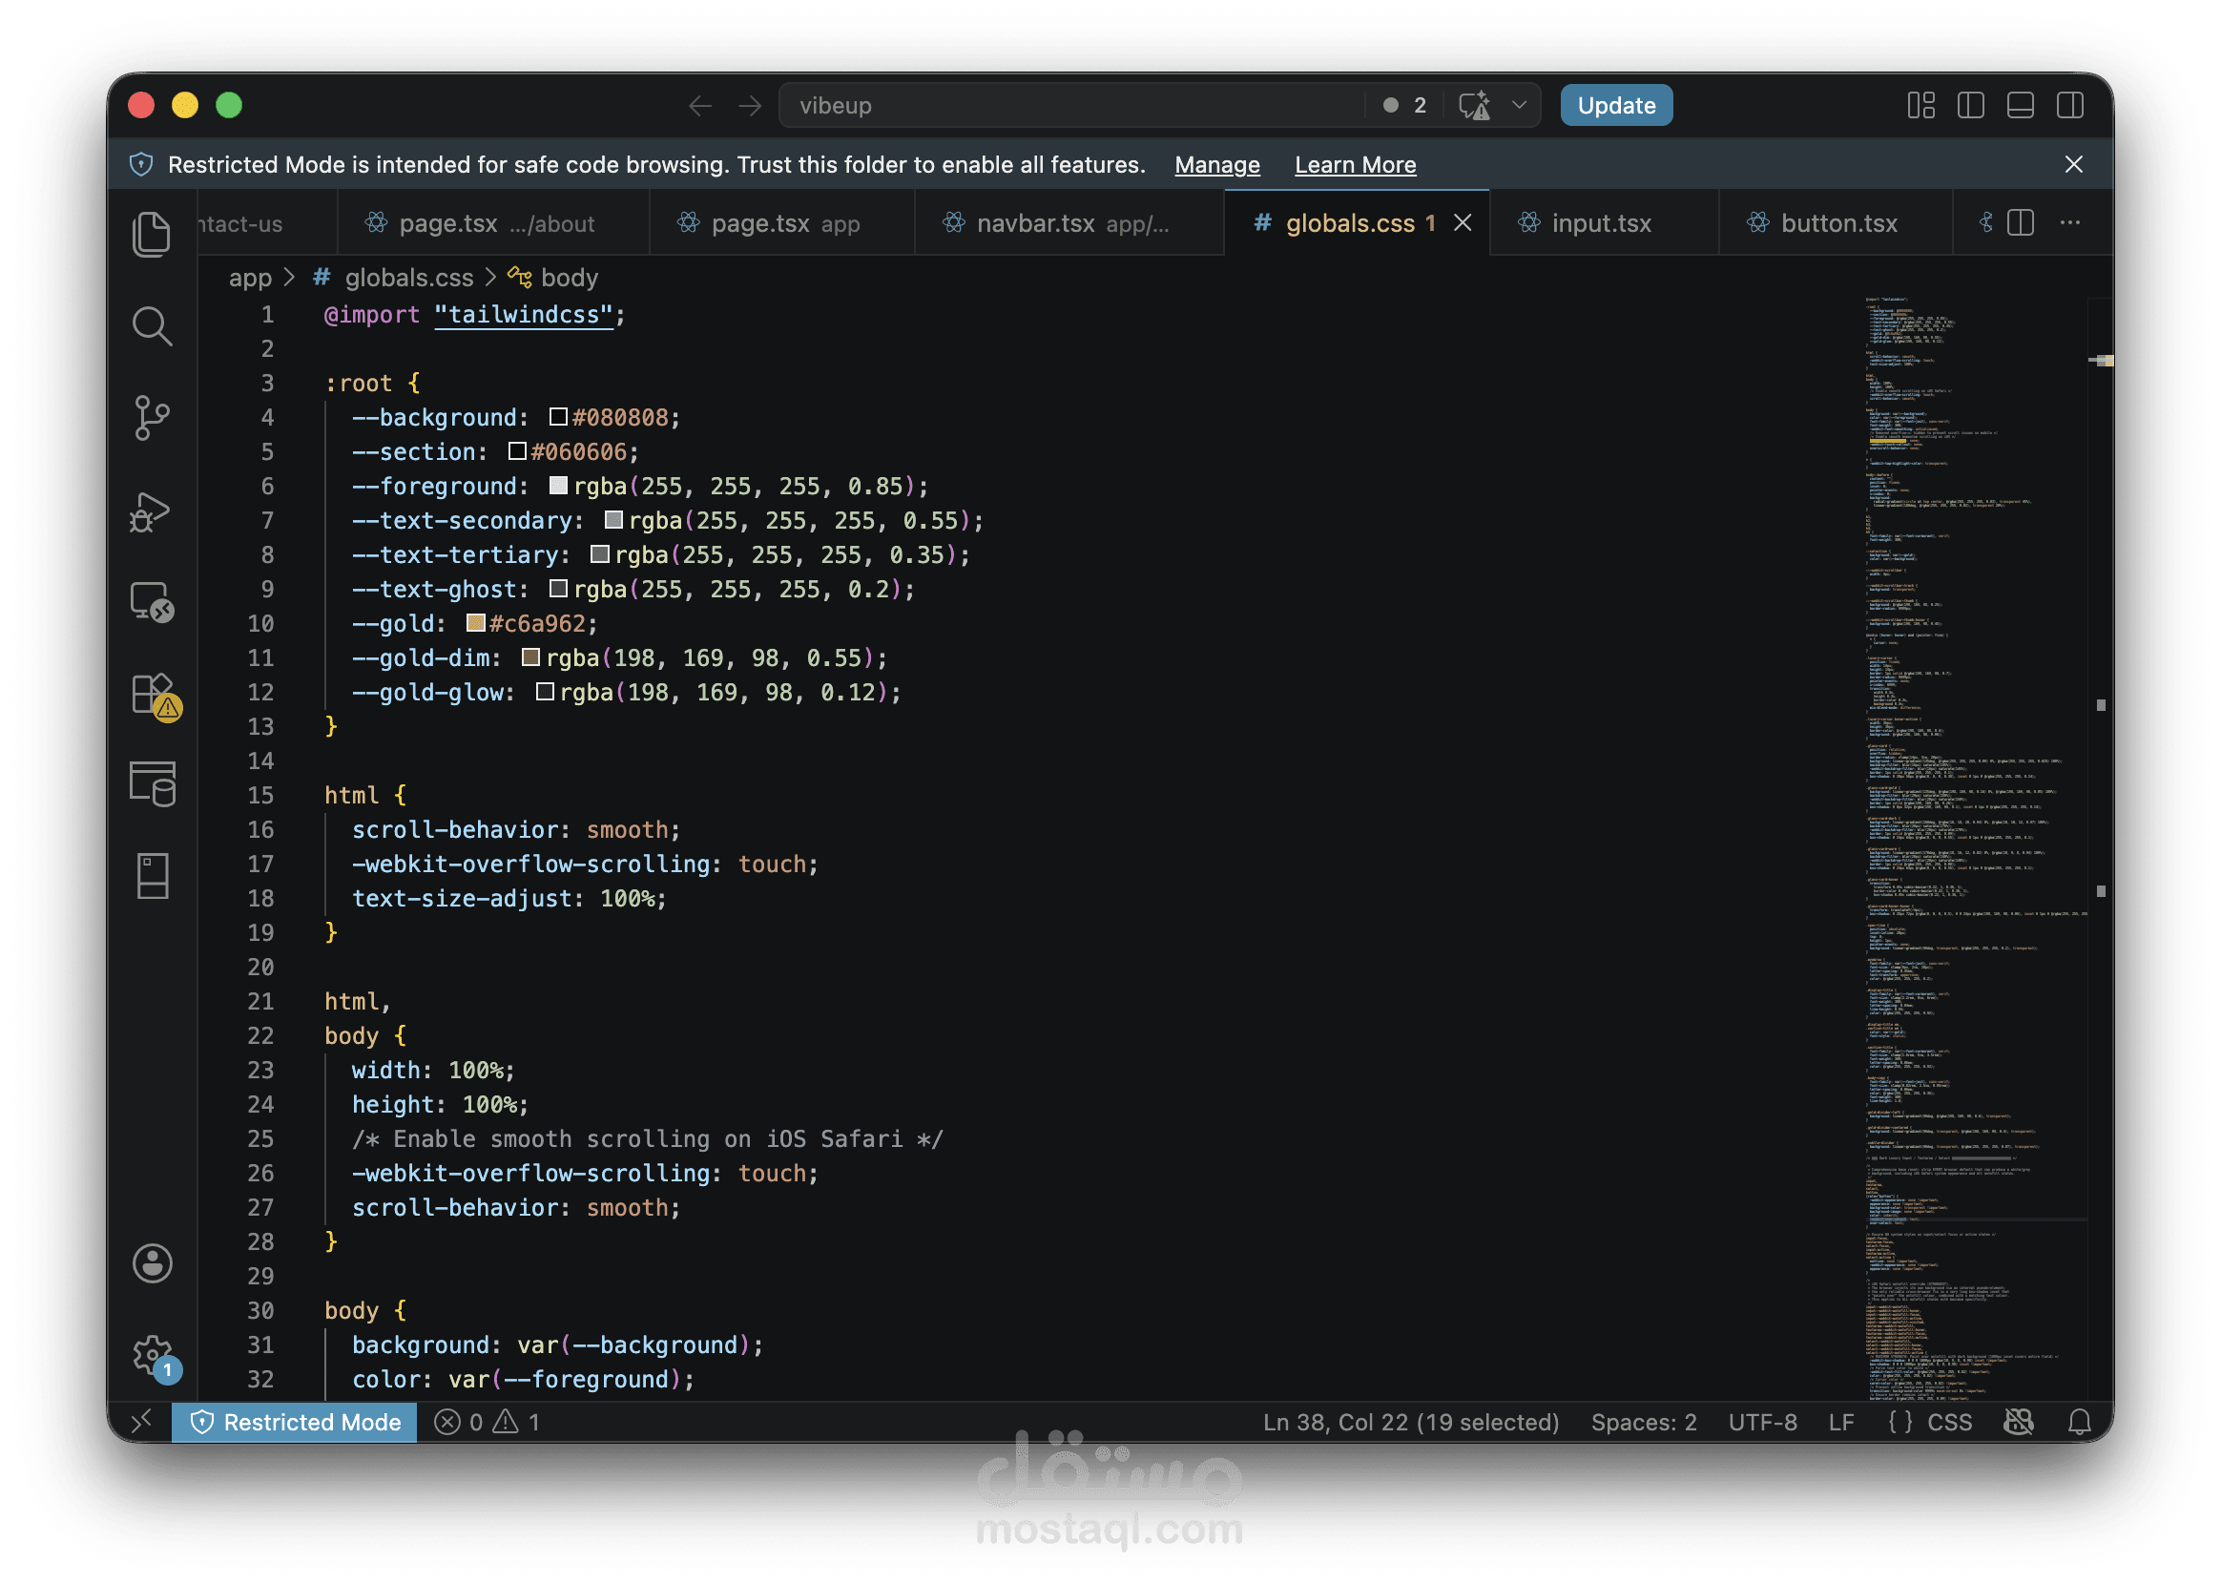Open the Manage gear icon
The image size is (2221, 1584).
point(154,1356)
